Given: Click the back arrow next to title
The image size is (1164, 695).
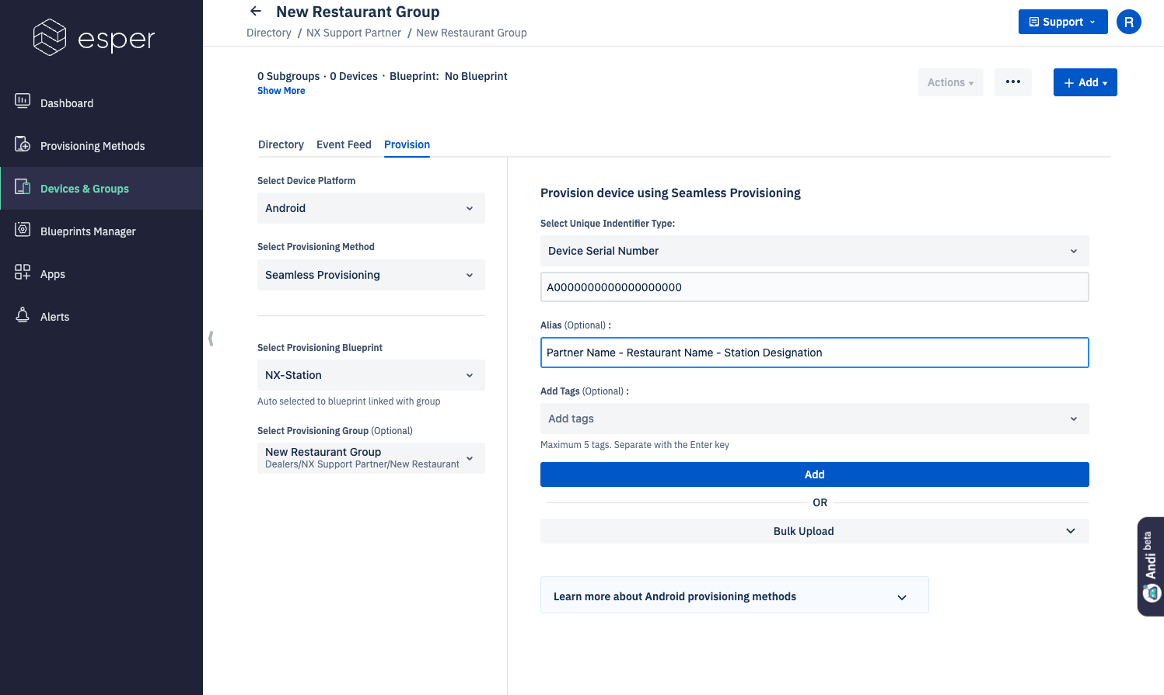Looking at the screenshot, I should (256, 12).
